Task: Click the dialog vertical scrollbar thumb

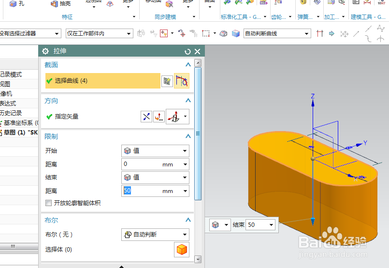Action: coord(198,134)
